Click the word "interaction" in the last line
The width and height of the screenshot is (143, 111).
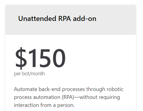pyautogui.click(x=26, y=105)
